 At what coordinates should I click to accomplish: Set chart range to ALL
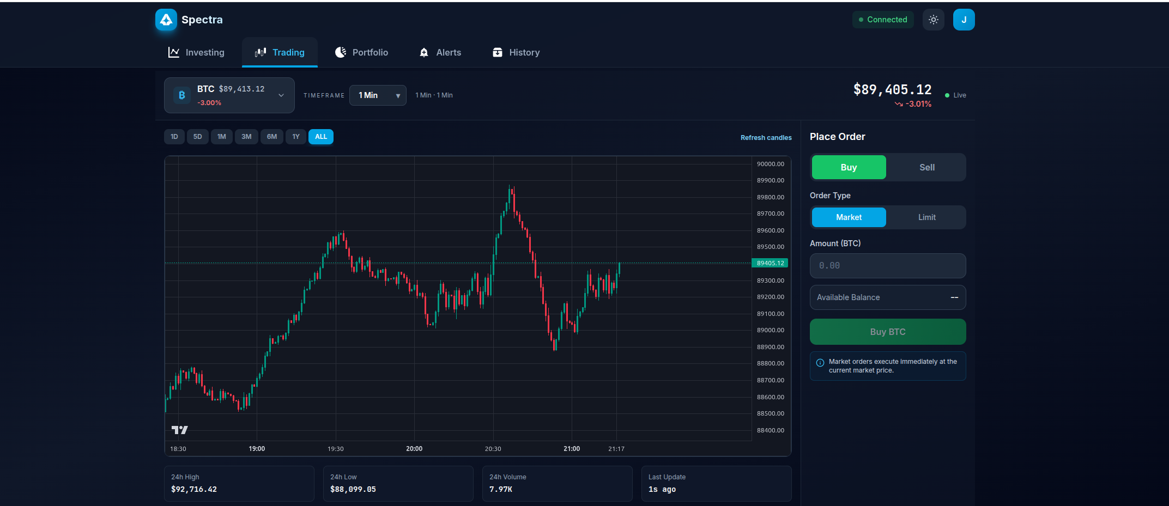321,137
